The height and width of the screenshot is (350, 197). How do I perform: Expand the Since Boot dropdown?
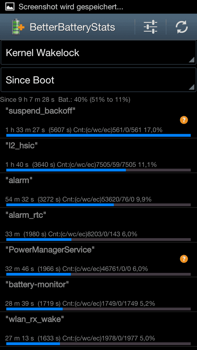(98, 80)
